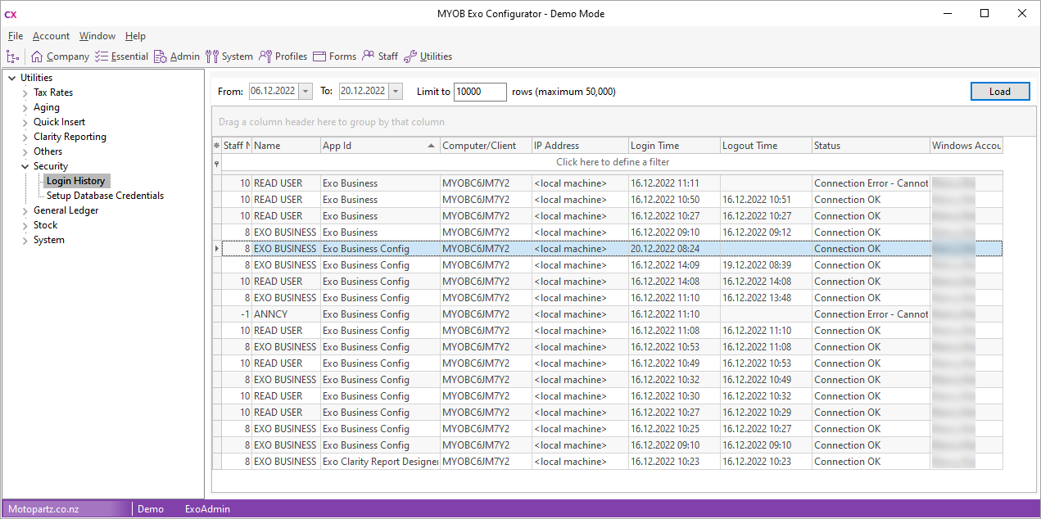Image resolution: width=1041 pixels, height=519 pixels.
Task: Select Login History in the tree
Action: pyautogui.click(x=75, y=181)
